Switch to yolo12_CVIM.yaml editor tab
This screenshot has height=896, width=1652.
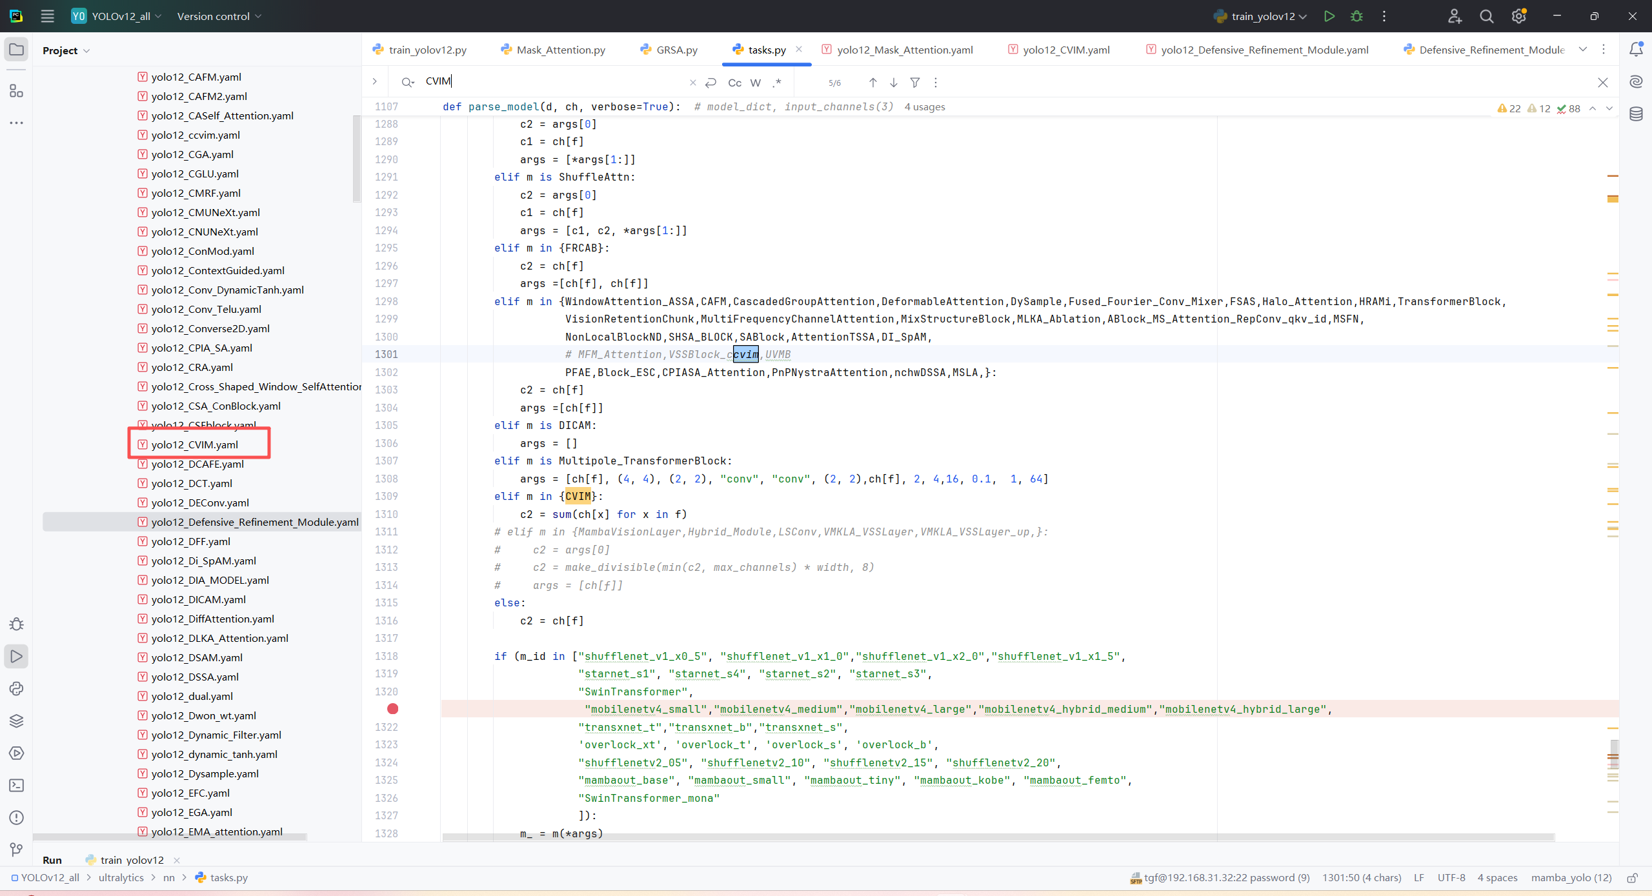(1065, 50)
